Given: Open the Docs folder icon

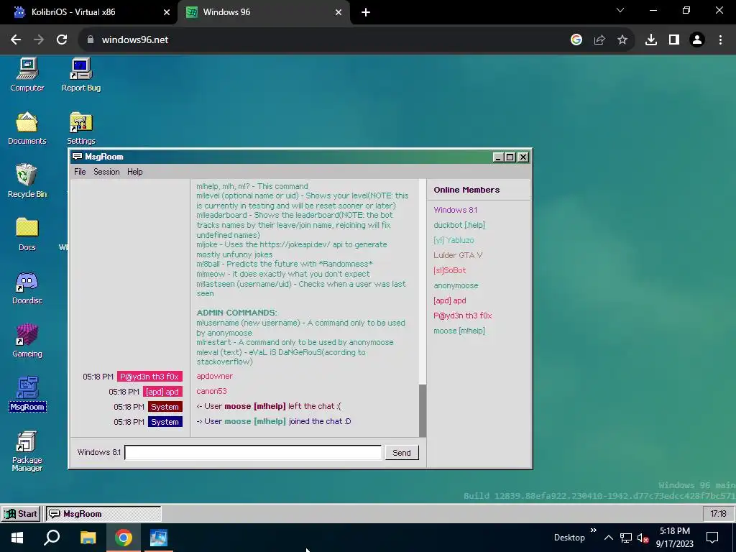Looking at the screenshot, I should [x=27, y=234].
